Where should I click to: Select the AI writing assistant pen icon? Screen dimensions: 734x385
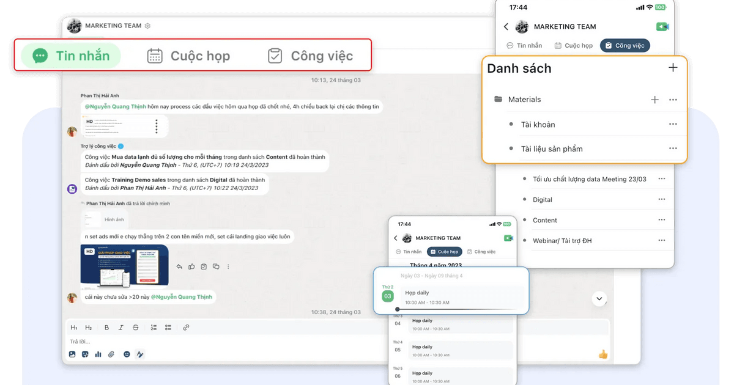139,354
